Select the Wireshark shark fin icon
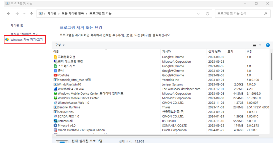The height and width of the screenshot is (143, 273). pos(55,89)
